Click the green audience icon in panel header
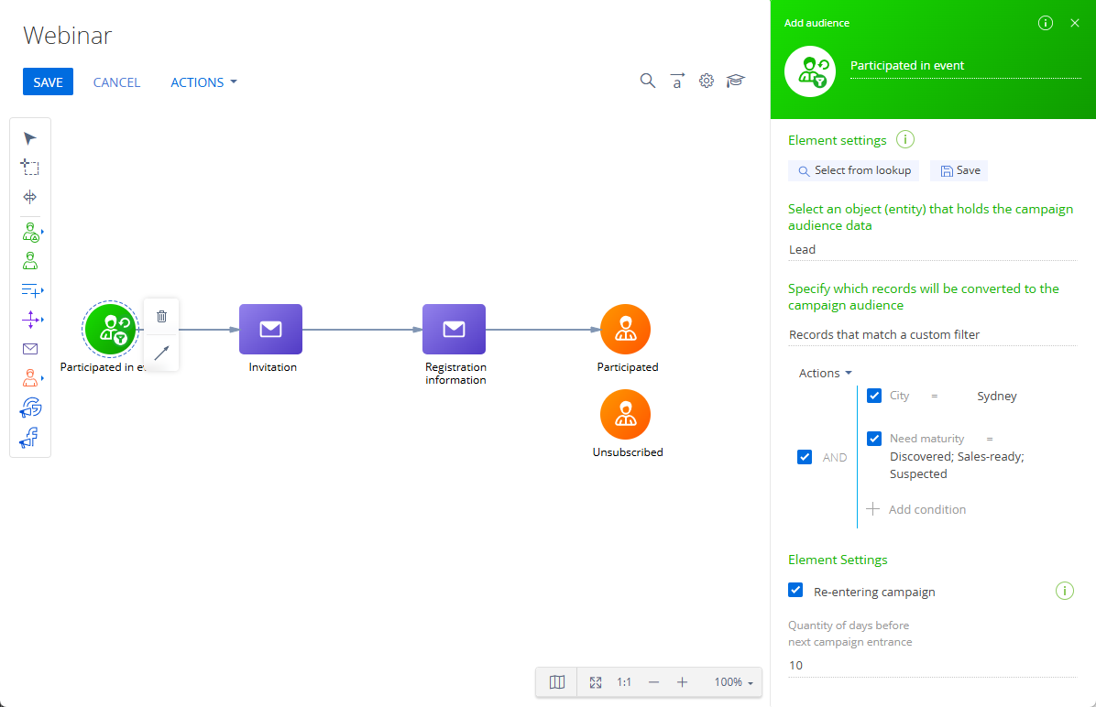Image resolution: width=1096 pixels, height=707 pixels. tap(810, 71)
